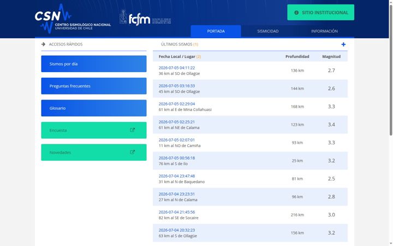Open quake 2026-07-04 20:32:23

coord(177,231)
